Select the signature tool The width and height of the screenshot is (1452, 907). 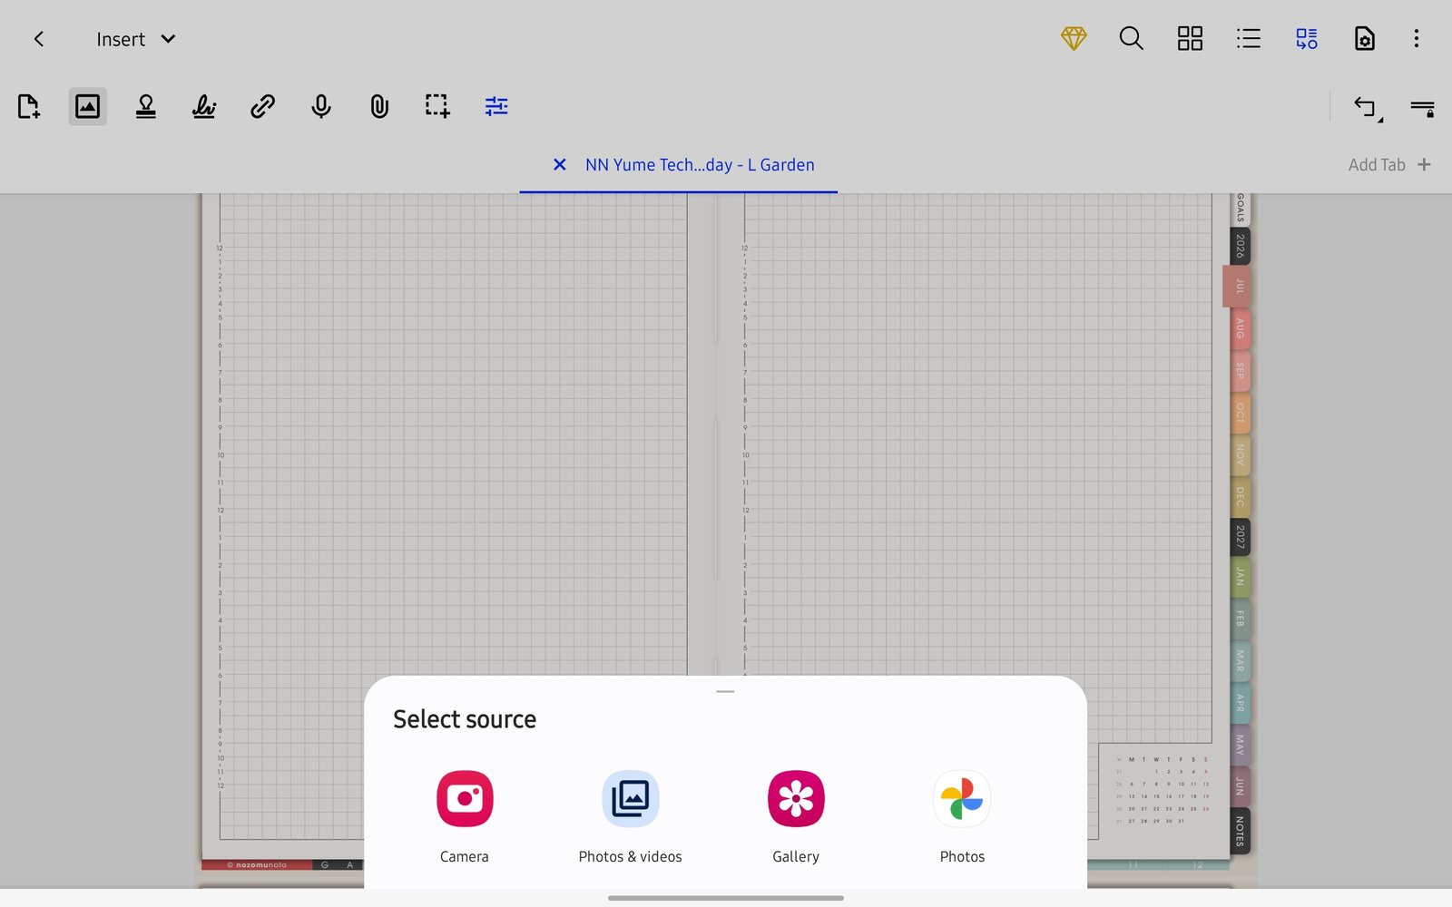[204, 106]
